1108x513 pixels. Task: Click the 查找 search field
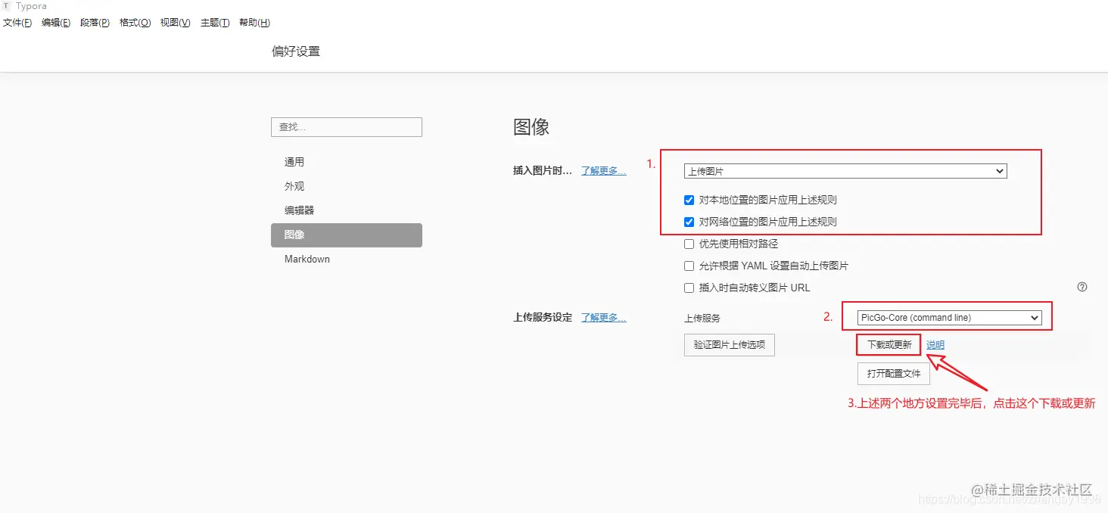click(346, 126)
